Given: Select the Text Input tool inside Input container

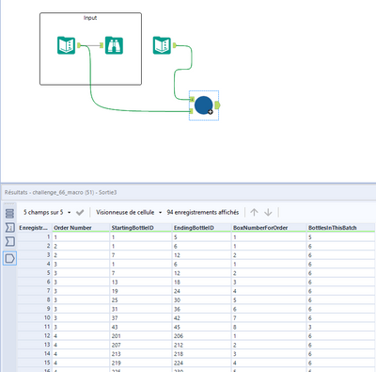Looking at the screenshot, I should click(66, 45).
